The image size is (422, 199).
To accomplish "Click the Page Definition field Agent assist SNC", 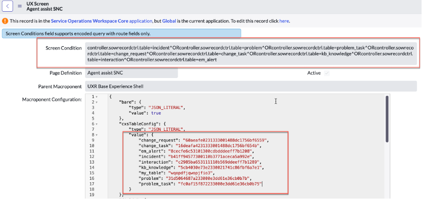I will point(131,73).
